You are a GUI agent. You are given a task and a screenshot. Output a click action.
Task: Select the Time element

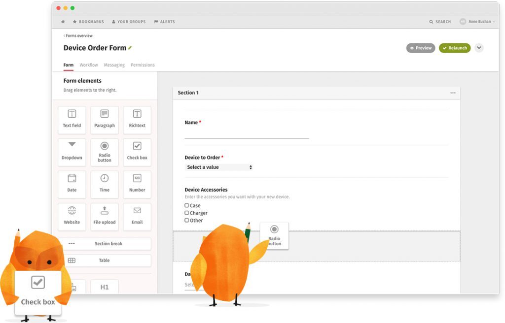tap(105, 184)
